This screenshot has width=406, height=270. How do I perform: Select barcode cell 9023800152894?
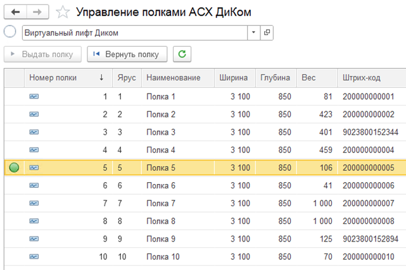click(x=370, y=239)
